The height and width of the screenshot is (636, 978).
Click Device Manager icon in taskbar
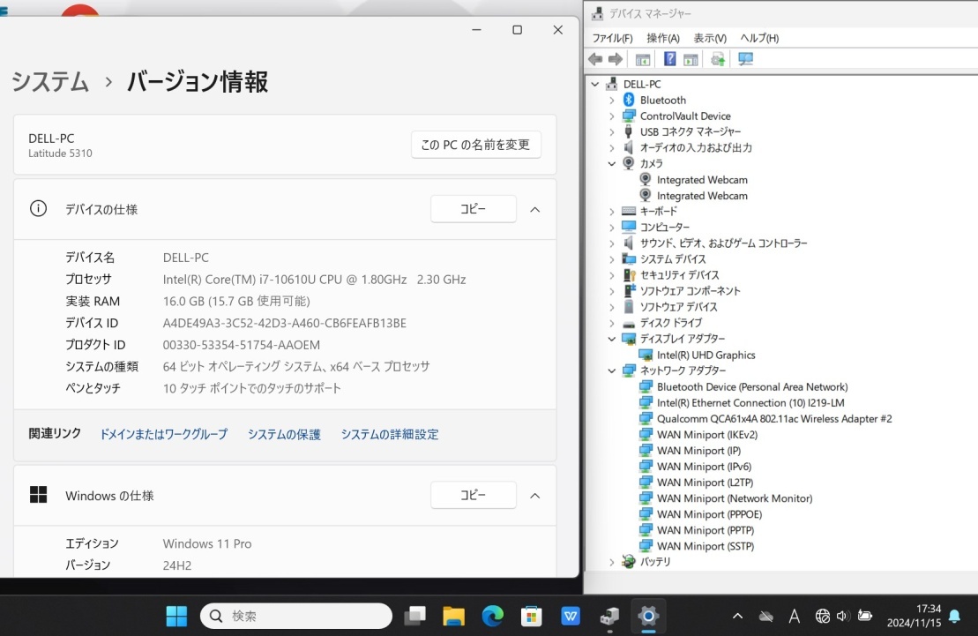[609, 616]
